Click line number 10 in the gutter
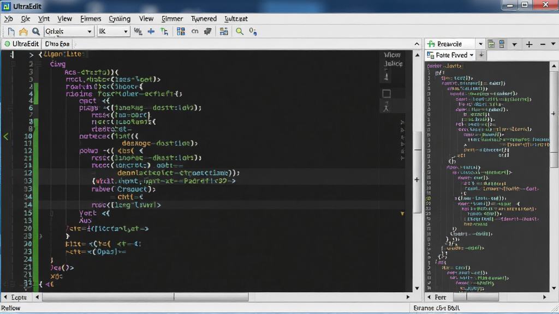 click(x=28, y=136)
